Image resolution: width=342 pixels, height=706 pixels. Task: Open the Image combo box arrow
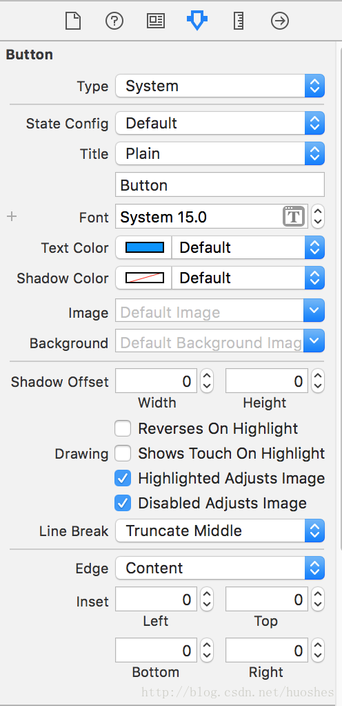[314, 311]
